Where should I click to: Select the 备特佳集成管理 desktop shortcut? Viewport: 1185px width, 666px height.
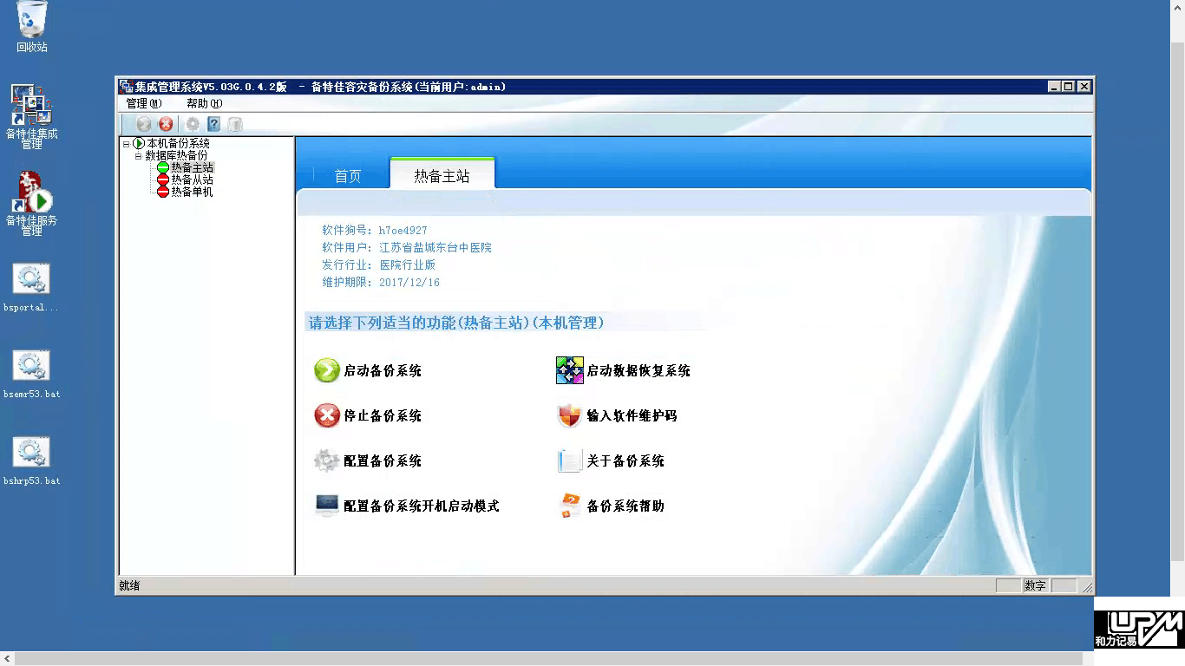coord(32,117)
